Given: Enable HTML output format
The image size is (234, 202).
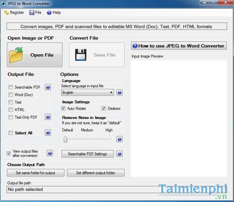Looking at the screenshot, I should [x=11, y=110].
